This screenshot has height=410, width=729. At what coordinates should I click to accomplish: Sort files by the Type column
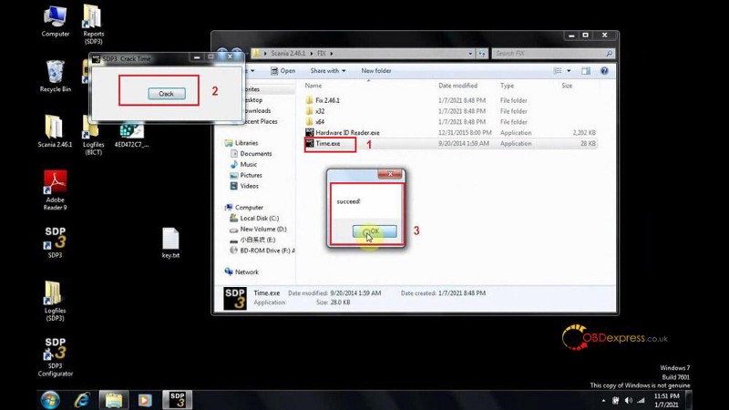point(507,86)
